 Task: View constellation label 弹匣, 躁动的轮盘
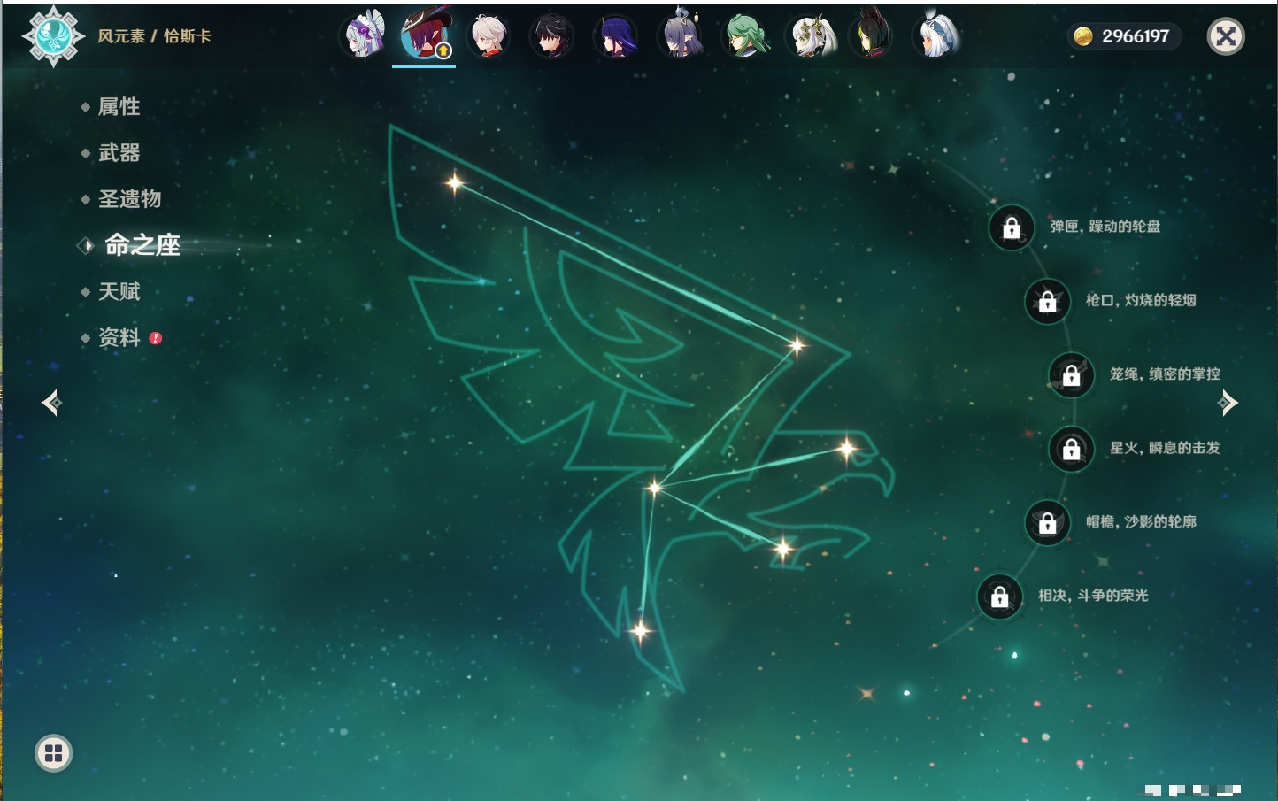[x=1105, y=227]
